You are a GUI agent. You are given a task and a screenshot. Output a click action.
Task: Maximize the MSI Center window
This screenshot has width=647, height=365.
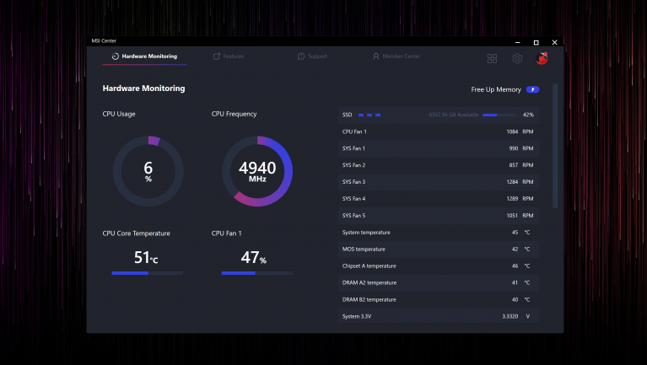point(536,42)
